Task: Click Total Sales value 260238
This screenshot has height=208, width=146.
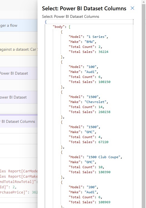Action: tap(104, 112)
